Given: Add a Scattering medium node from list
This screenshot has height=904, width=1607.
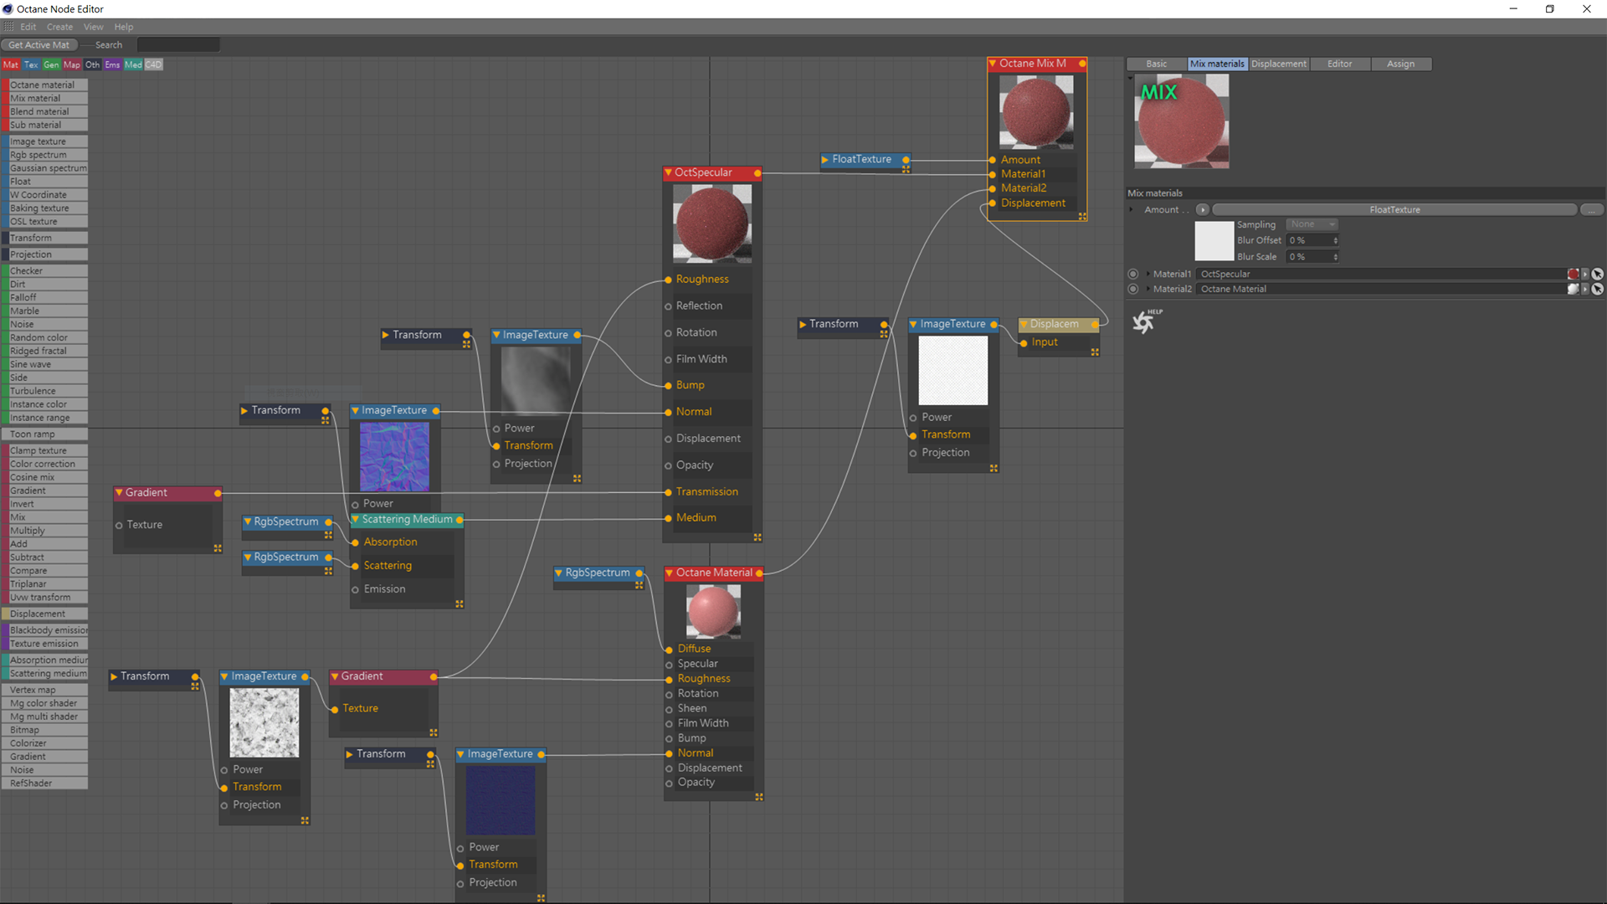Looking at the screenshot, I should (46, 674).
